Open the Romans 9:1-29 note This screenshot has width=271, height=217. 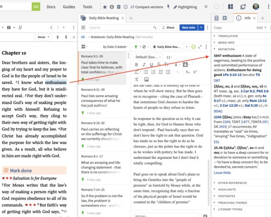(x=102, y=68)
